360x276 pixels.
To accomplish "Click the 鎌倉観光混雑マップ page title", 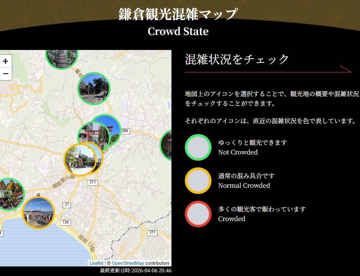I will (178, 14).
